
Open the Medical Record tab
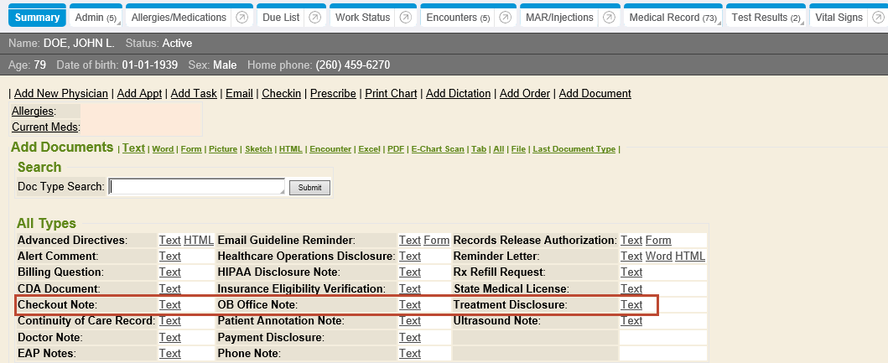pos(672,17)
